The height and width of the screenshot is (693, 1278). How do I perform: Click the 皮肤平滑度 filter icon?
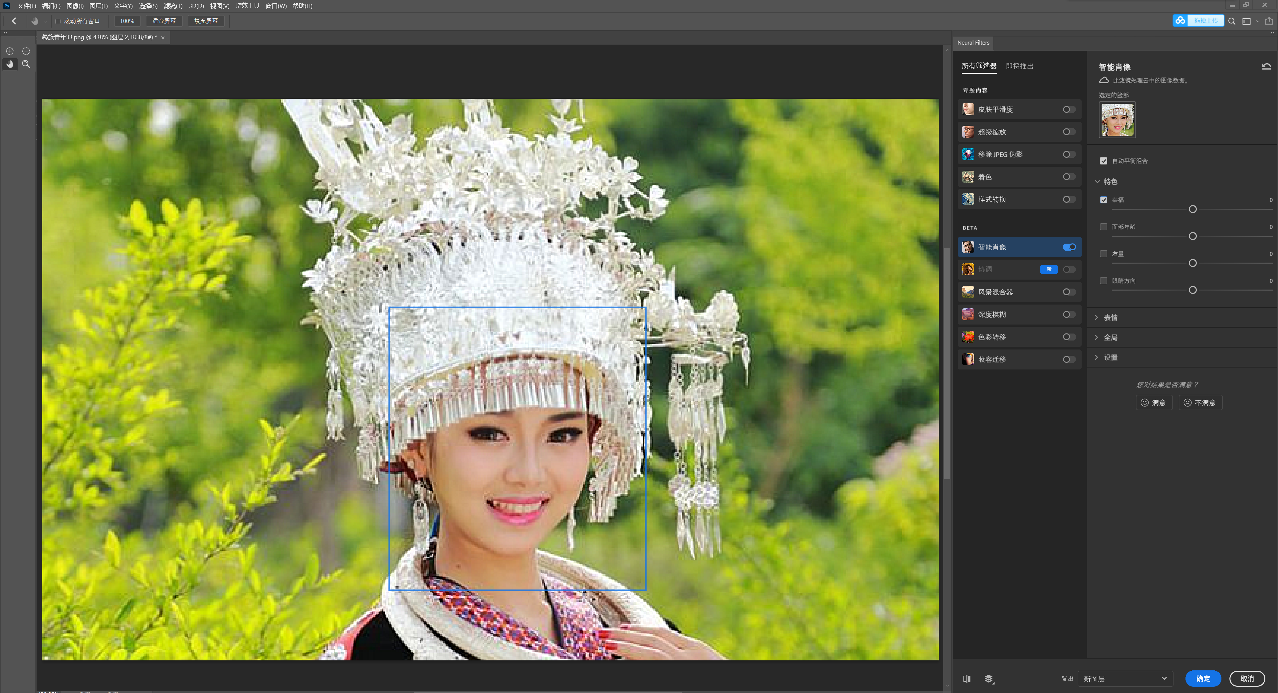click(x=968, y=109)
